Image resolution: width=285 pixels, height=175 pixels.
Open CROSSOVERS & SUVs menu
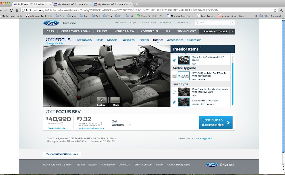pos(75,32)
